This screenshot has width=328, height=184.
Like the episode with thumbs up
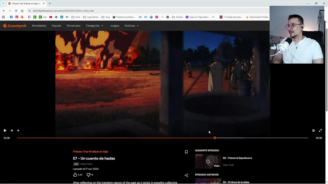point(75,175)
